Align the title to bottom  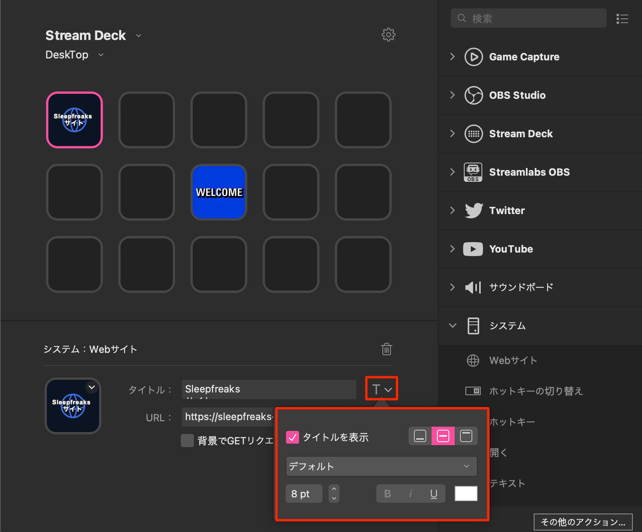pyautogui.click(x=420, y=436)
